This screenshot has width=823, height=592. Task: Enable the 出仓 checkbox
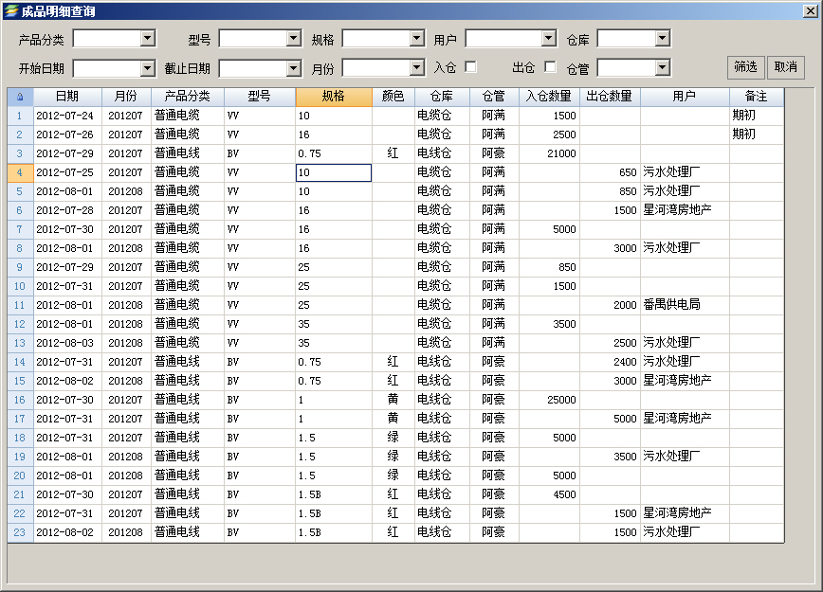click(x=550, y=67)
